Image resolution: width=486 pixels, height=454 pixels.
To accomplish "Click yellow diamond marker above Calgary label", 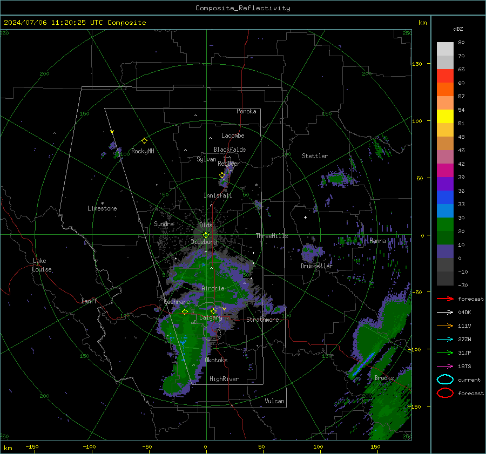I will tap(213, 311).
